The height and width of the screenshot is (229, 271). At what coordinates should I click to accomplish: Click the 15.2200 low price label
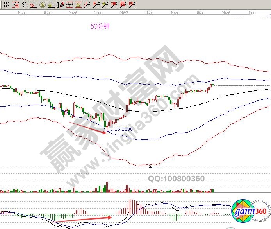123,128
